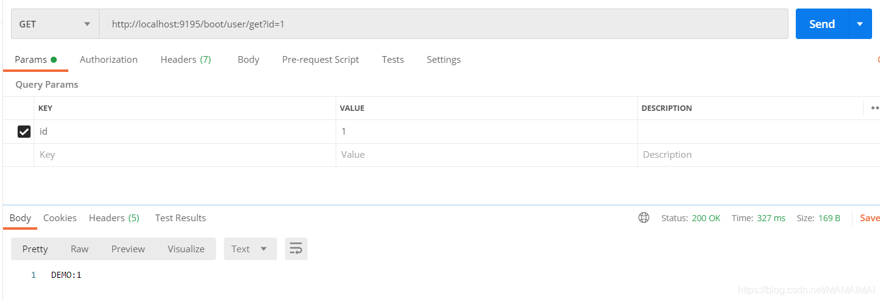Open the GET method dropdown

tap(55, 24)
